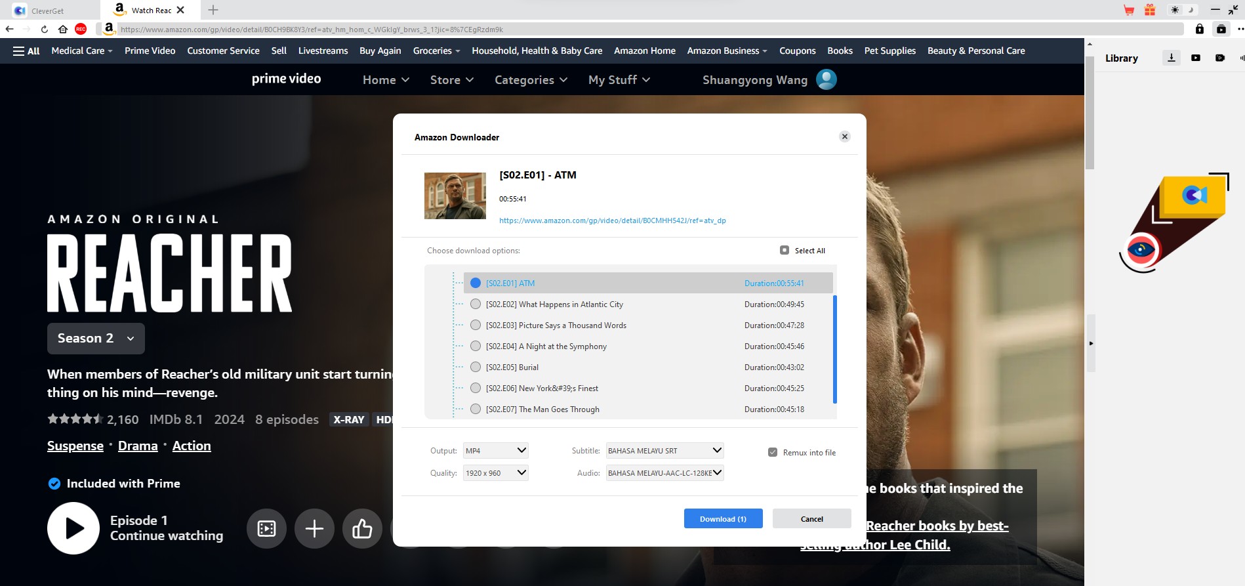
Task: Click the Shuangyong Wang profile avatar
Action: point(827,79)
